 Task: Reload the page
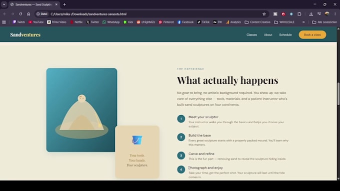tap(20, 14)
